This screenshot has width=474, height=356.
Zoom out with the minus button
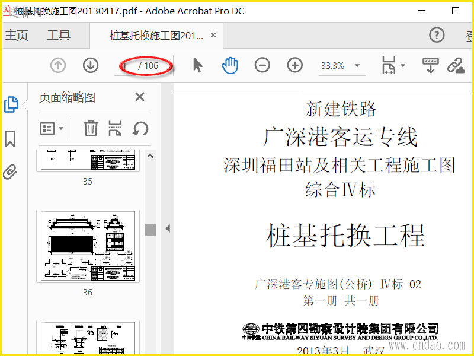[x=262, y=65]
